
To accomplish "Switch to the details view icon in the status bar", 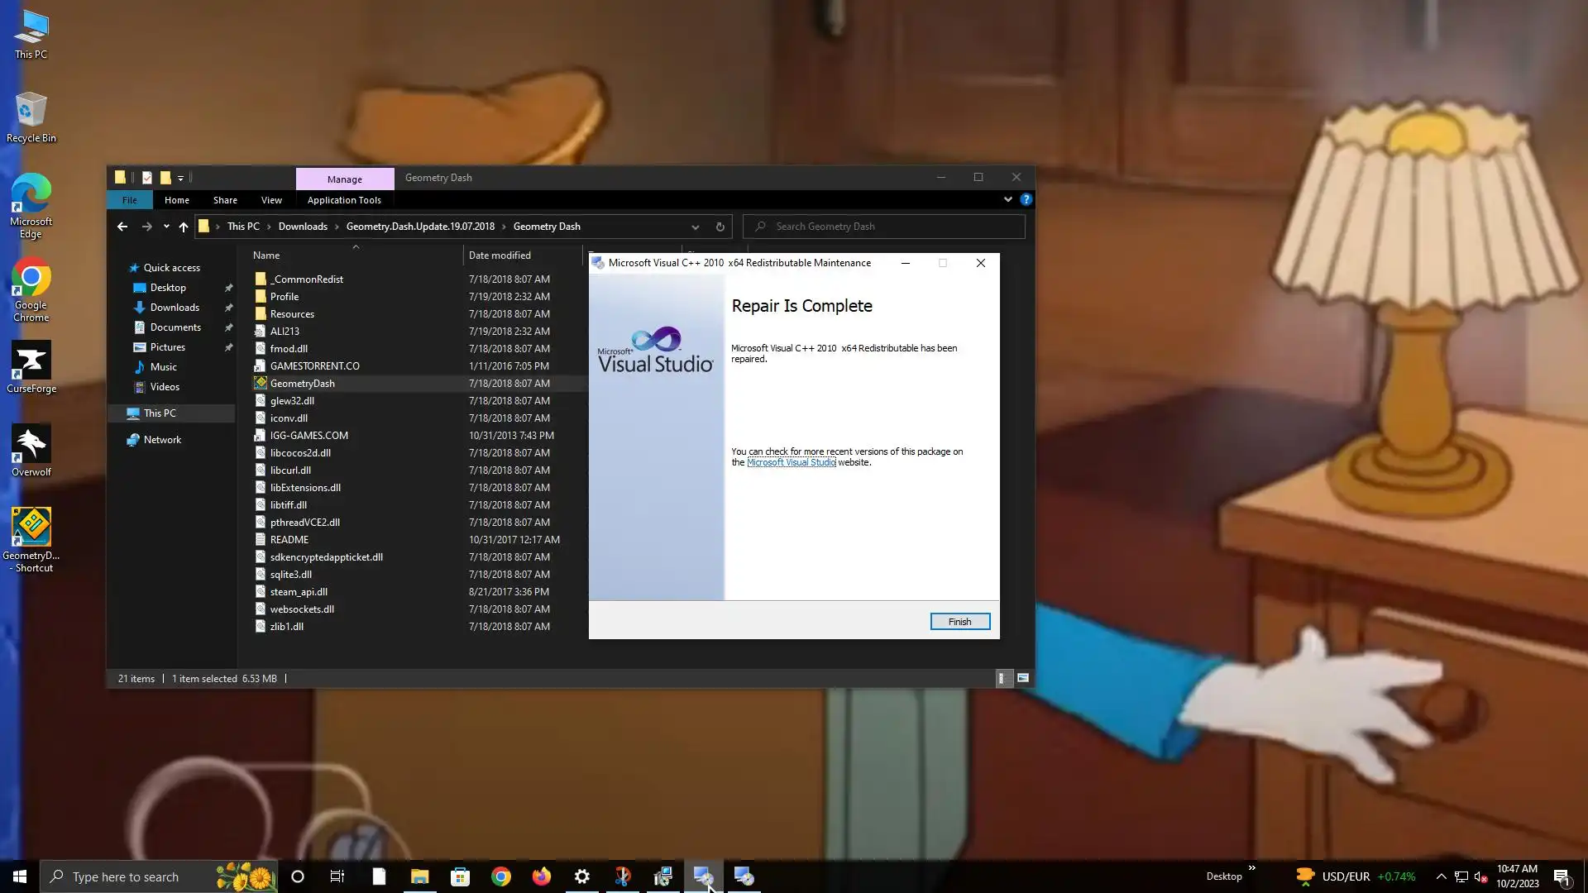I will pos(1002,678).
